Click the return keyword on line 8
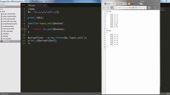 pyautogui.click(x=37, y=29)
